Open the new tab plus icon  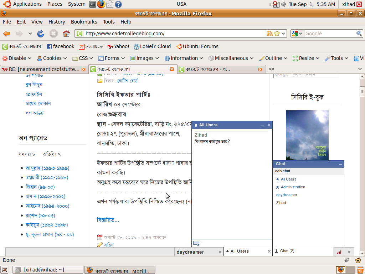click(x=272, y=69)
